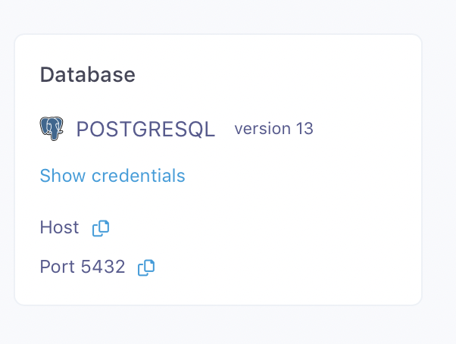The height and width of the screenshot is (344, 456).
Task: Click the word Database at card top
Action: coord(87,75)
